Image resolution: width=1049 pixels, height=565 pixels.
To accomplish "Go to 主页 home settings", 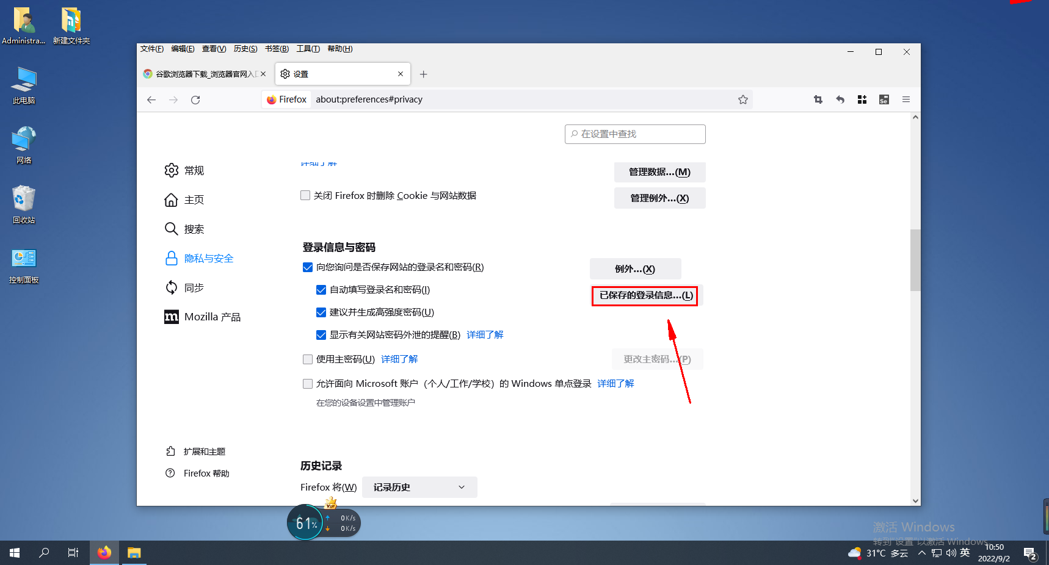I will point(184,200).
